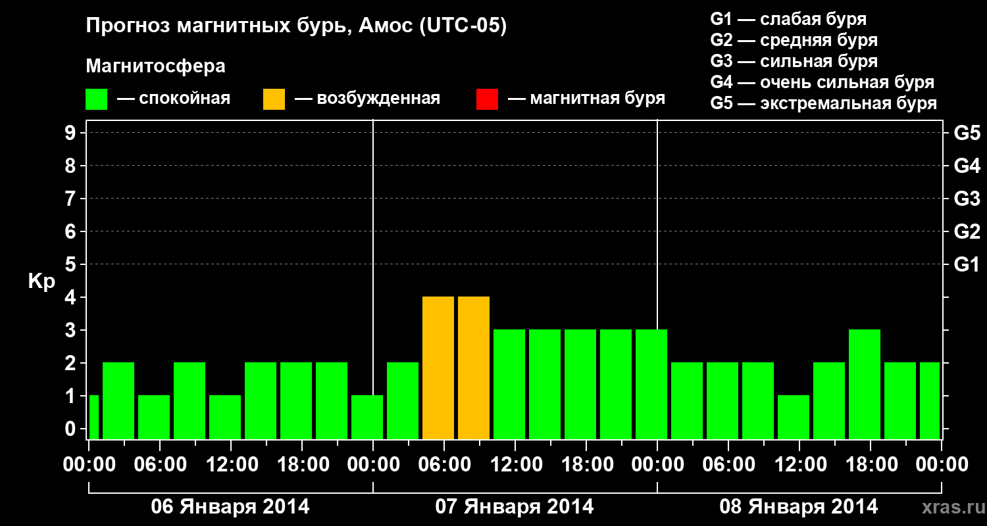This screenshot has height=526, width=987.
Task: Click the 'Магнитосфера' legend heading
Action: (x=155, y=66)
